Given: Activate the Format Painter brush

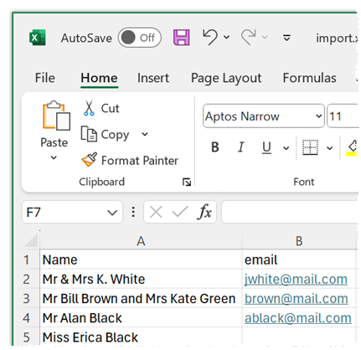Looking at the screenshot, I should (90, 160).
